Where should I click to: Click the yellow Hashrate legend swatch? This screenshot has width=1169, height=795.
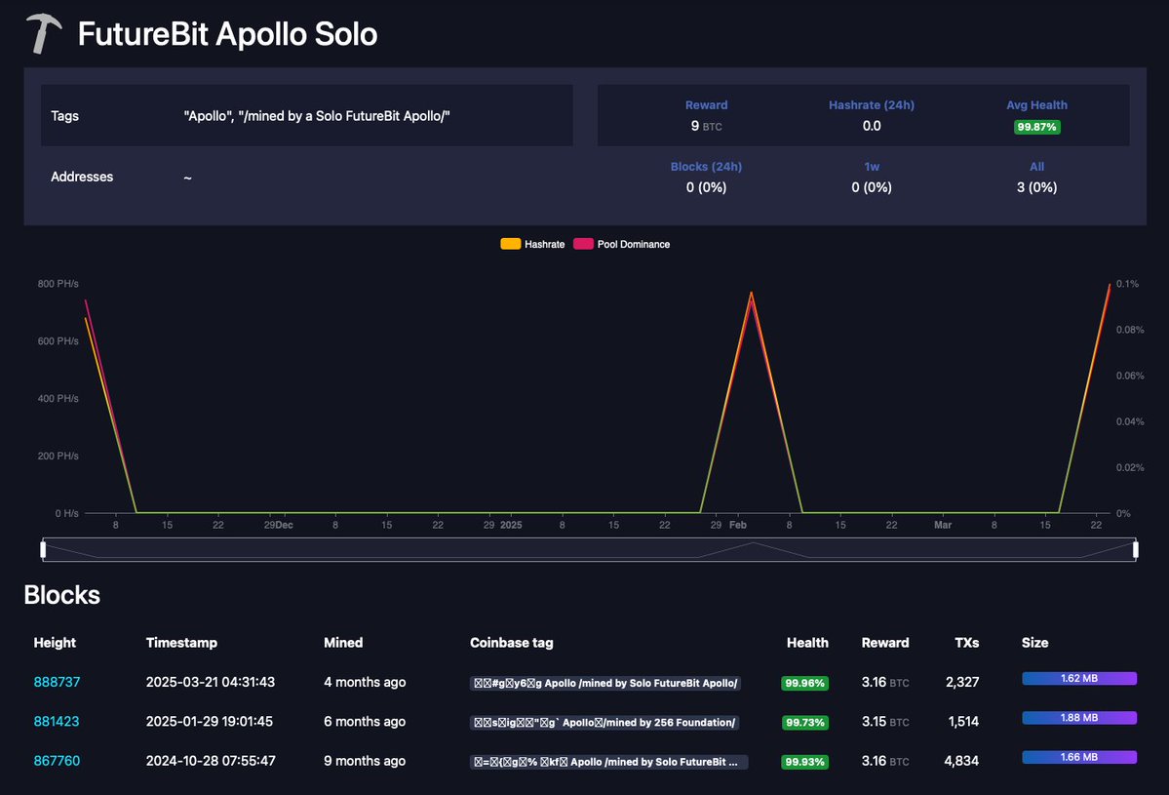511,244
